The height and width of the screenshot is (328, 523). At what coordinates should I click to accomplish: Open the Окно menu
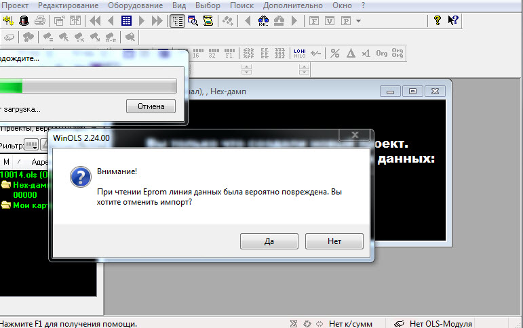[x=342, y=5]
